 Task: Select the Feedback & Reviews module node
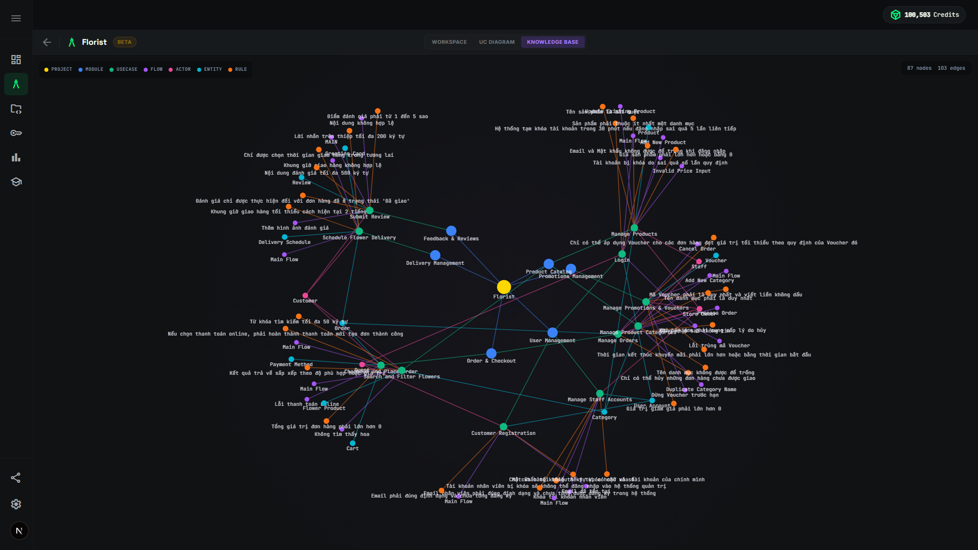[451, 231]
